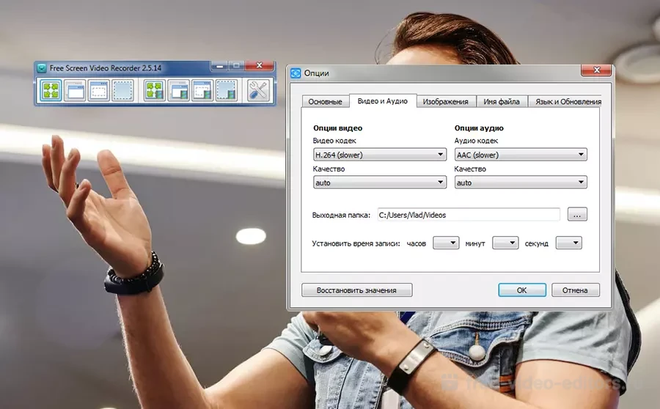Choose the record region video icon
This screenshot has height=409, width=660.
pyautogui.click(x=227, y=90)
